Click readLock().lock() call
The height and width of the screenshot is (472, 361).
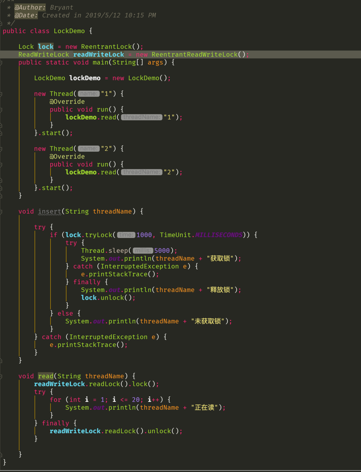click(x=122, y=384)
